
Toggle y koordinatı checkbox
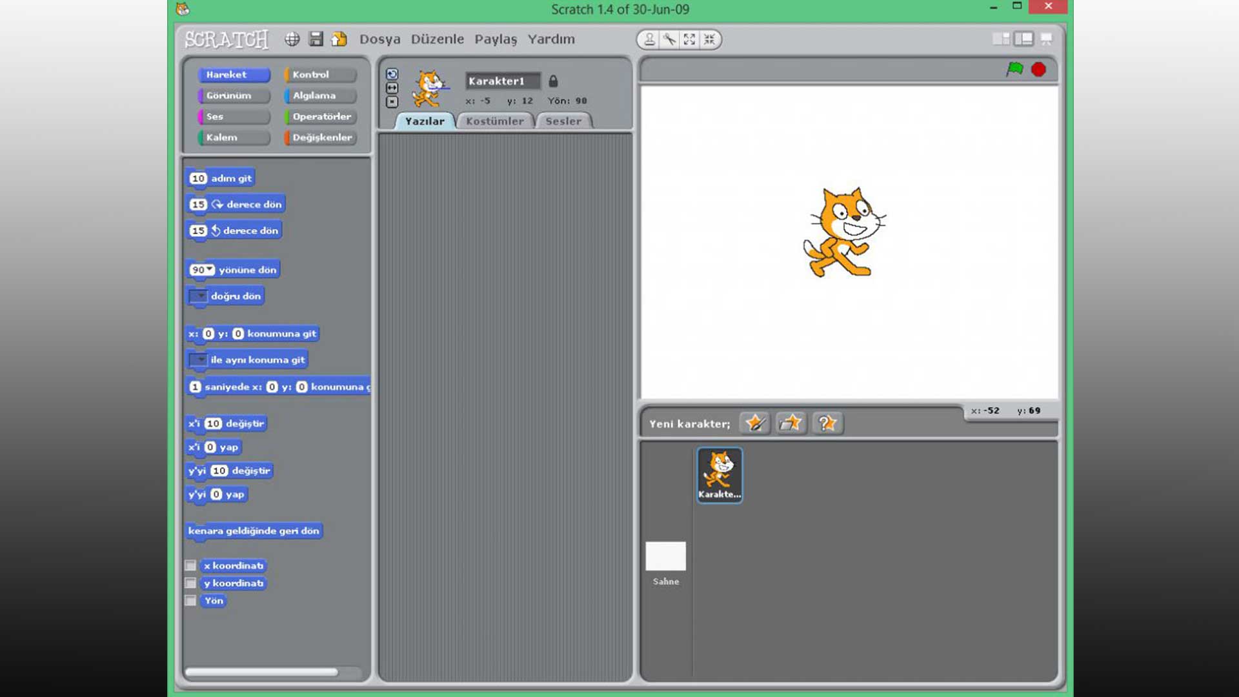[190, 583]
